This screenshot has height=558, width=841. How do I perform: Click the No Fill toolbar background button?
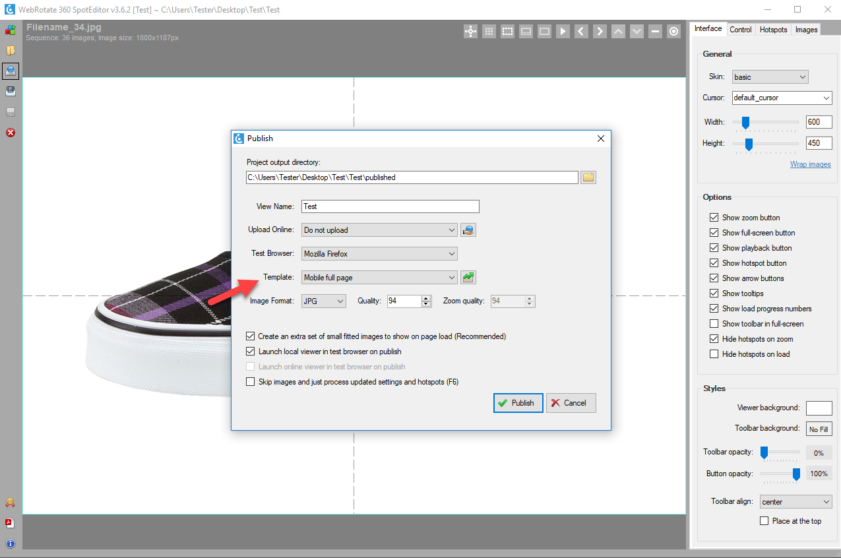point(819,429)
